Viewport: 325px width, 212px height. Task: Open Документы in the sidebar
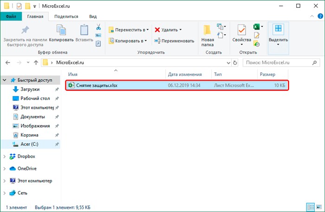coord(32,117)
